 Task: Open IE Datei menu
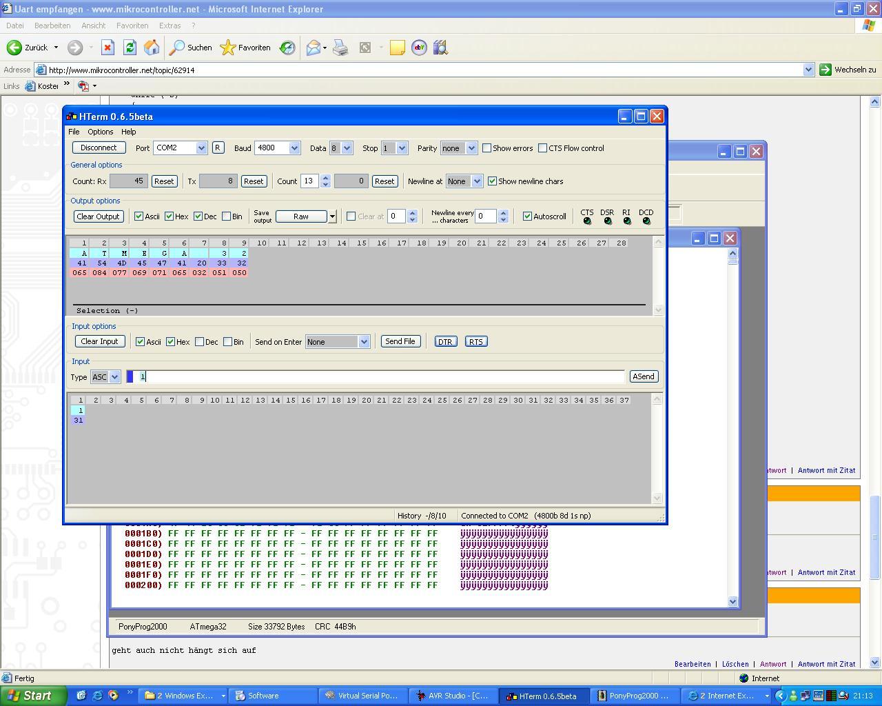click(x=14, y=26)
